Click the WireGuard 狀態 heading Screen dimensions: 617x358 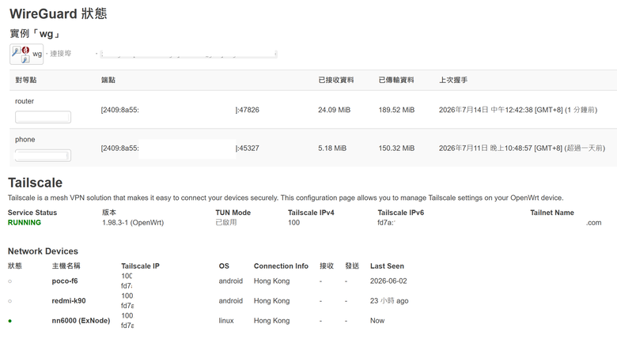tap(59, 13)
